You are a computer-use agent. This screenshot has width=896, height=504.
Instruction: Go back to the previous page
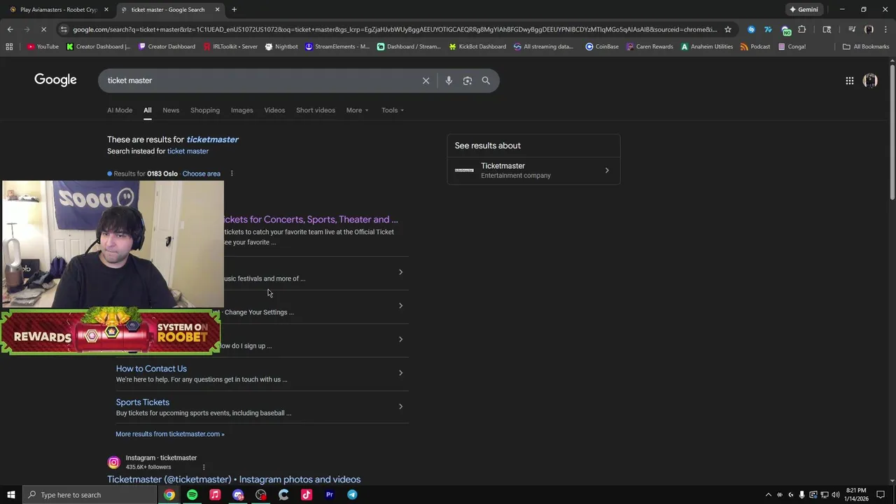pos(10,29)
